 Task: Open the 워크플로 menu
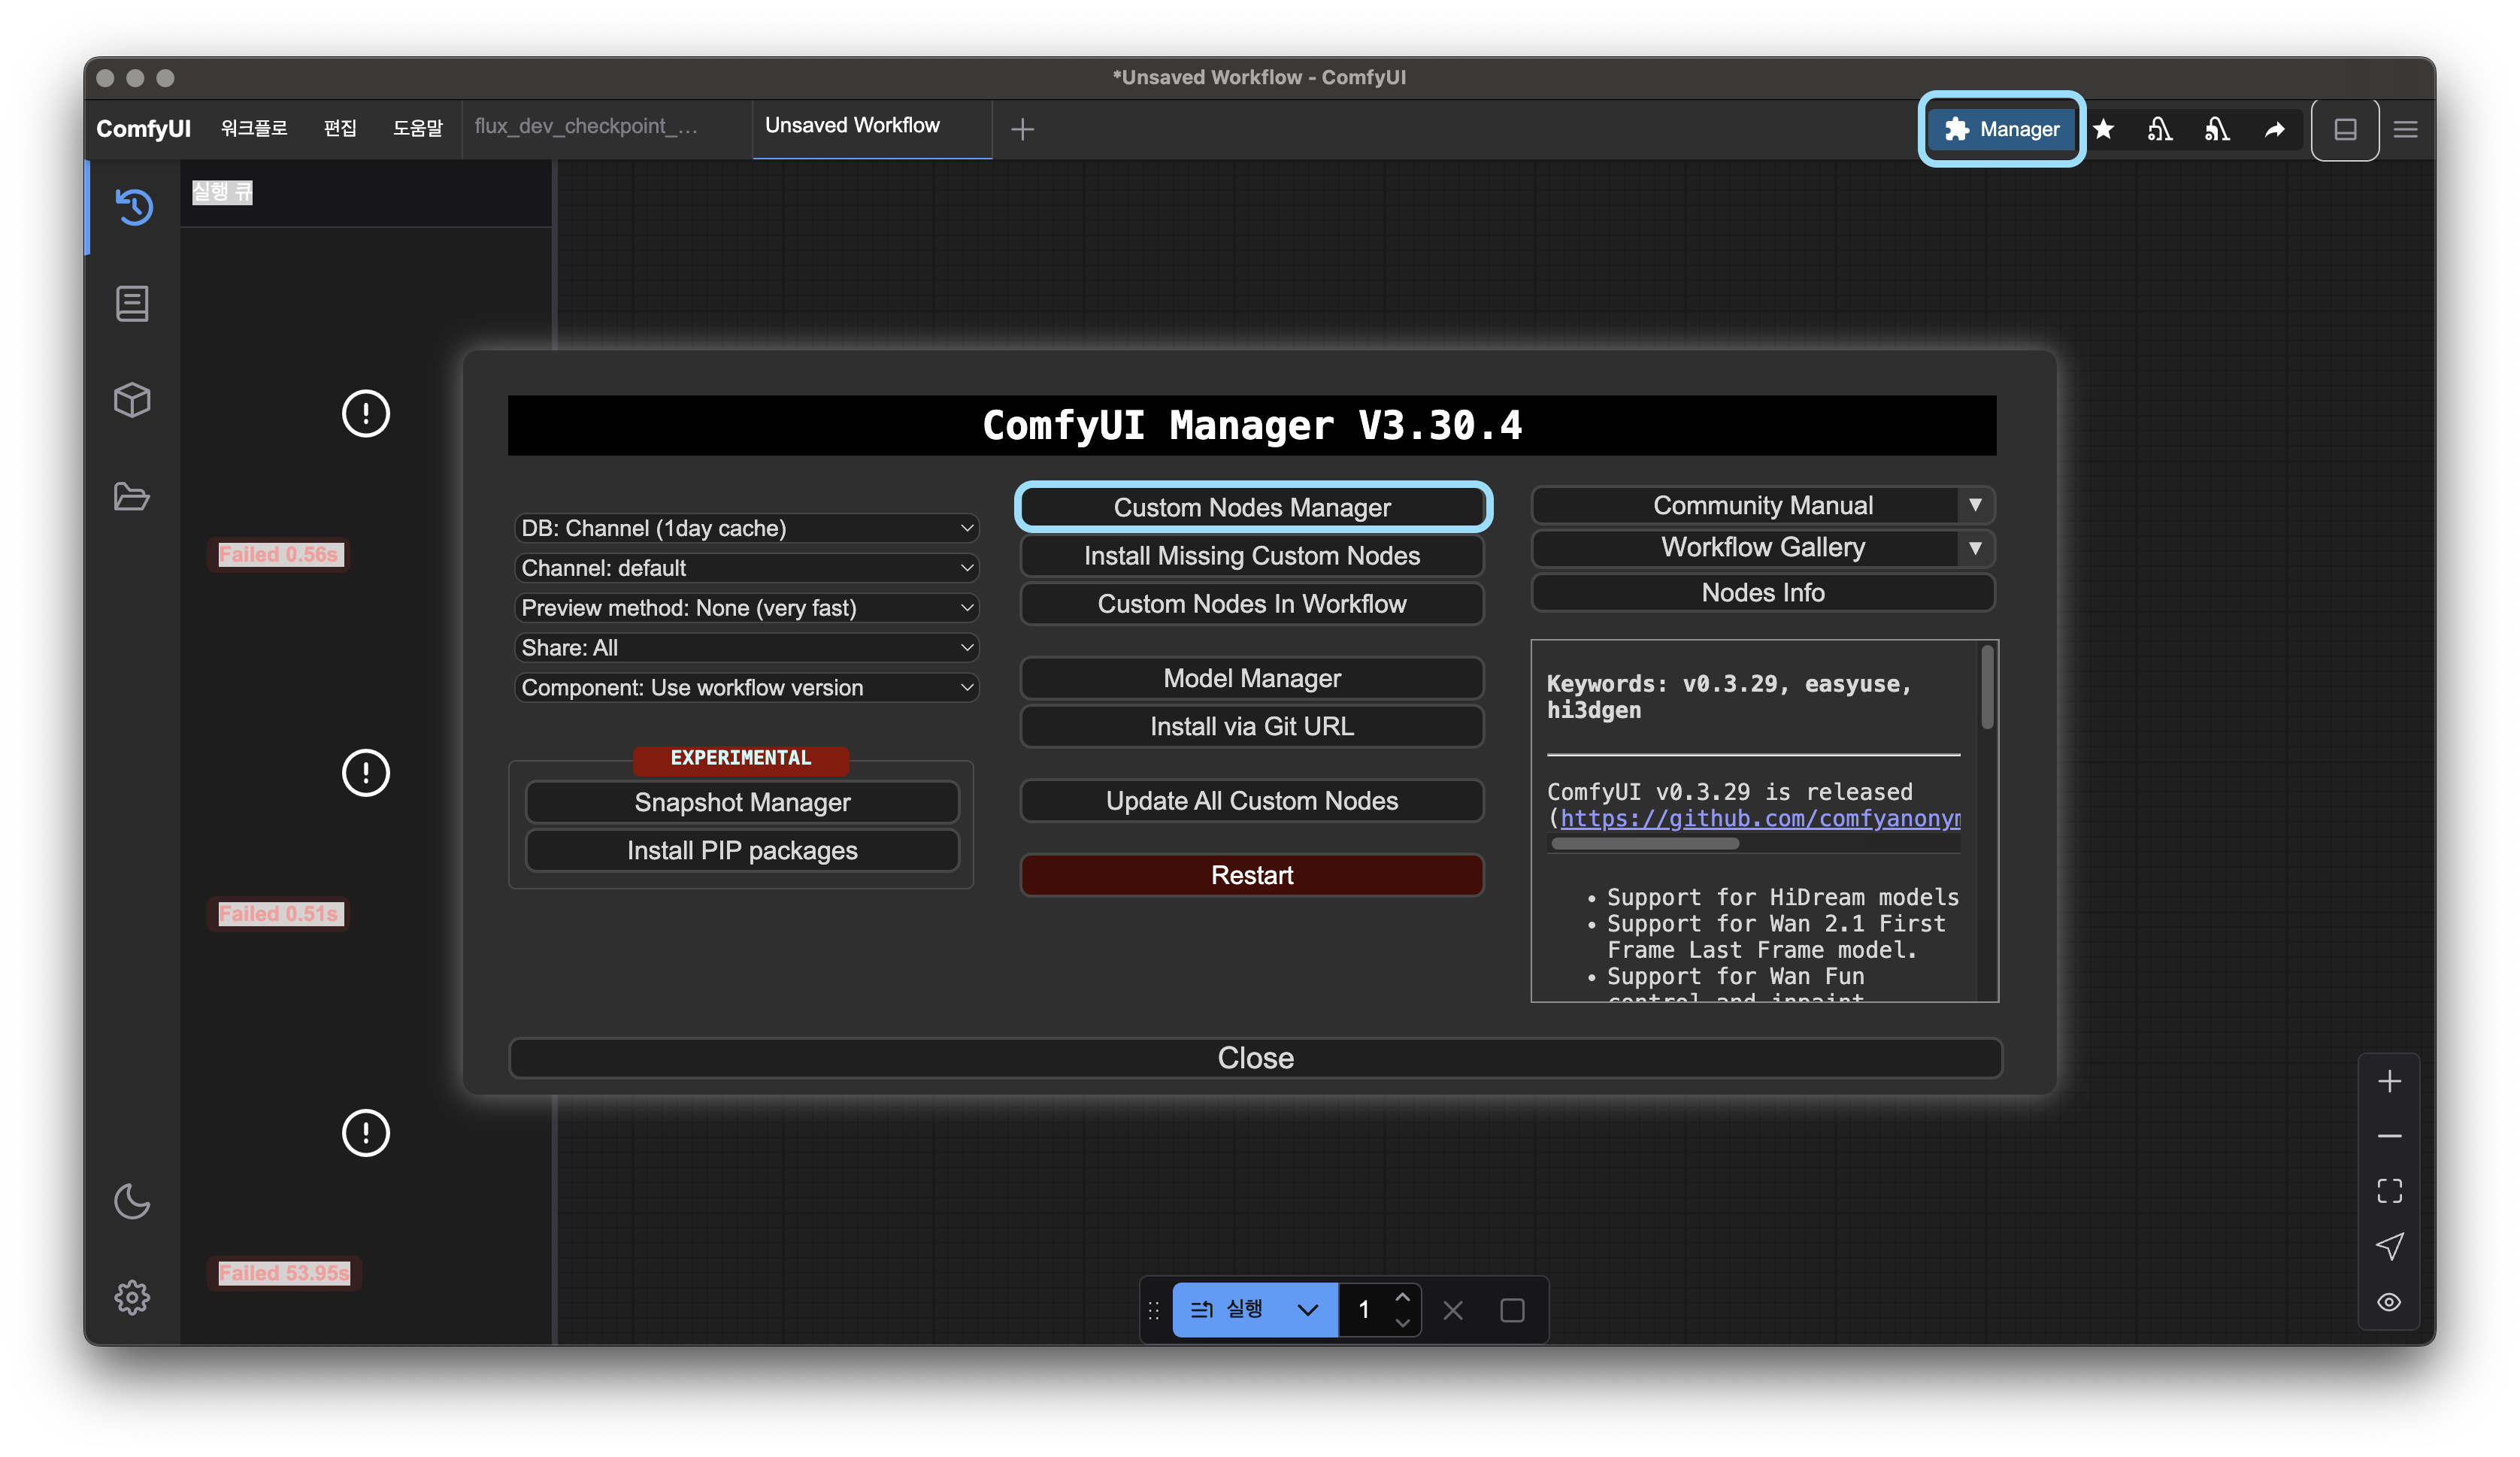pyautogui.click(x=254, y=129)
